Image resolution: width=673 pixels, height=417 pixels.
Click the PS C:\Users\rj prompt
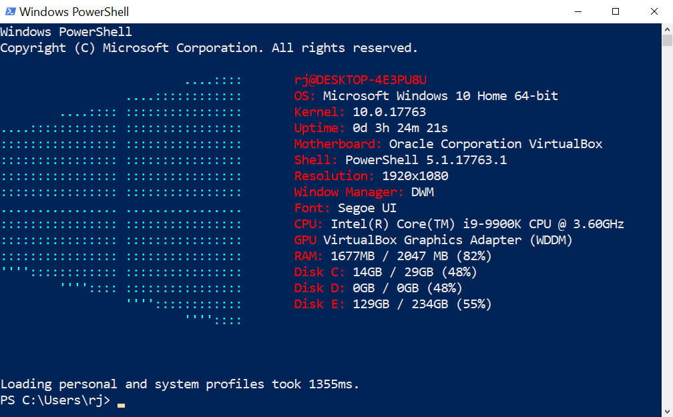(x=55, y=401)
